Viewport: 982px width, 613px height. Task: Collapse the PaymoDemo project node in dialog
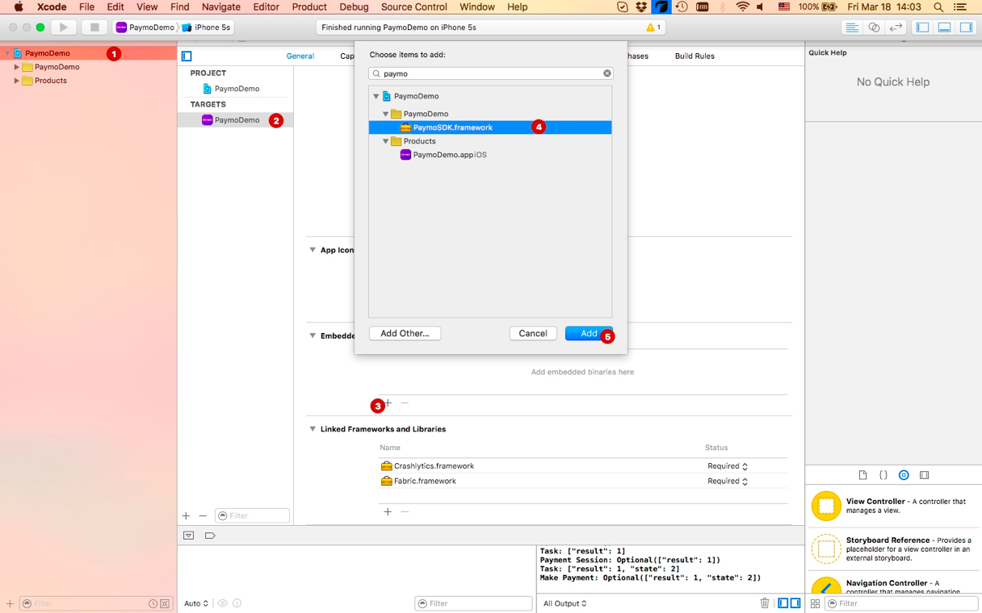tap(376, 96)
